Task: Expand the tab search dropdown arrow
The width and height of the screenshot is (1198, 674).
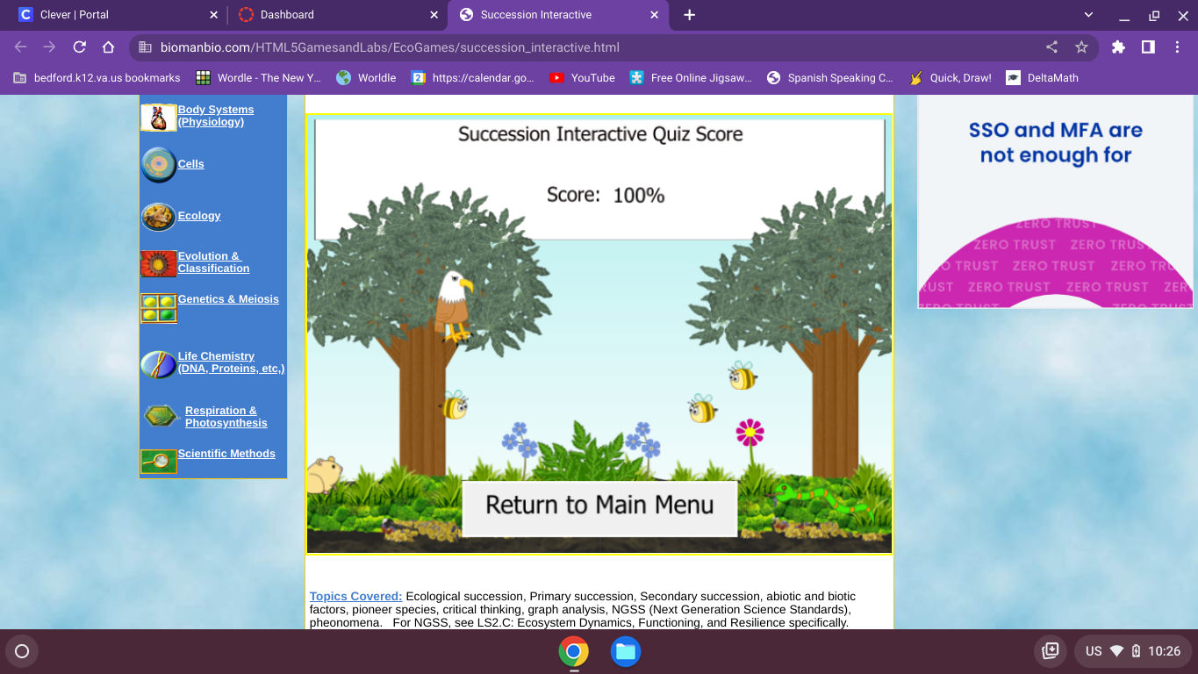Action: [1088, 15]
